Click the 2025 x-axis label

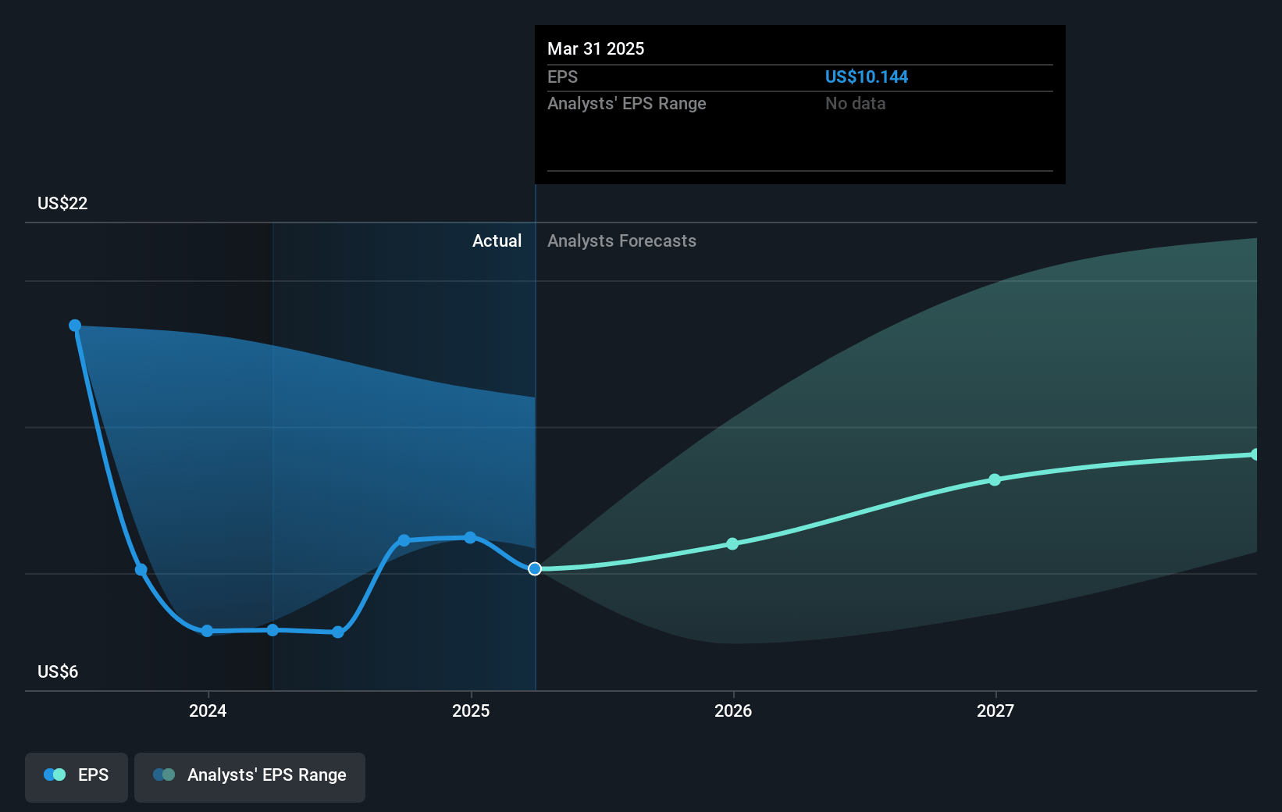pos(471,710)
